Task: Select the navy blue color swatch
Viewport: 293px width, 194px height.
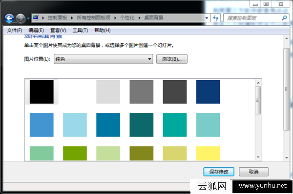Action: pos(208,92)
